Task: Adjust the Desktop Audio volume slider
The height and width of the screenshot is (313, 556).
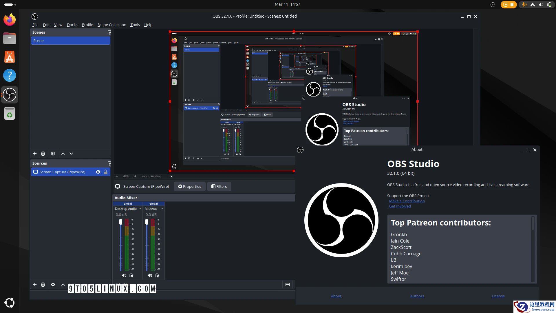Action: click(x=121, y=222)
